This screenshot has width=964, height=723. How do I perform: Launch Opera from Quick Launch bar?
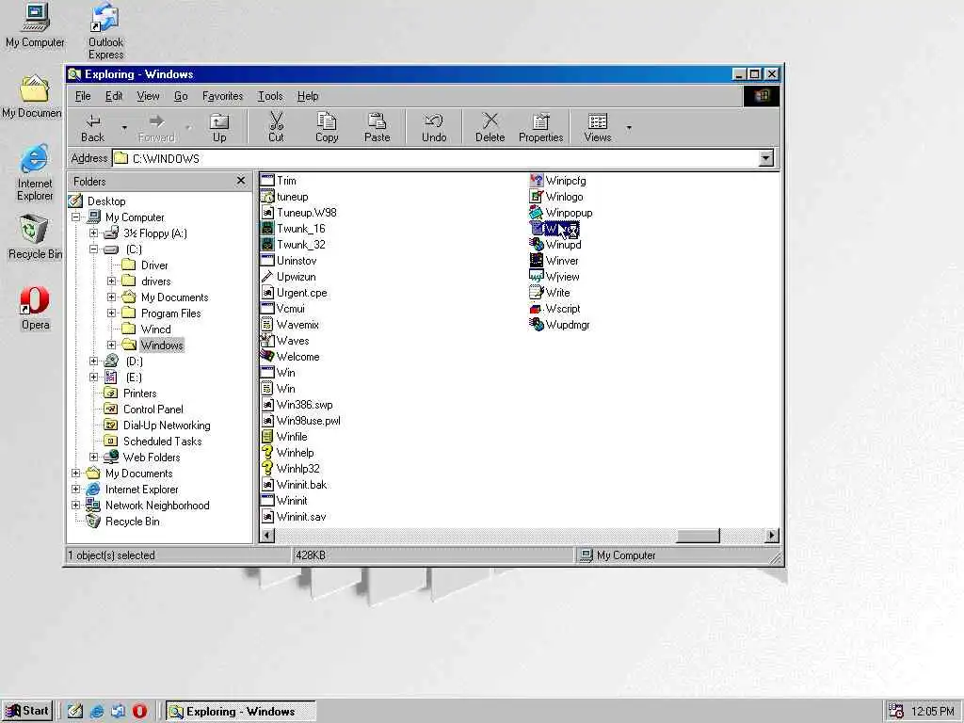(140, 711)
